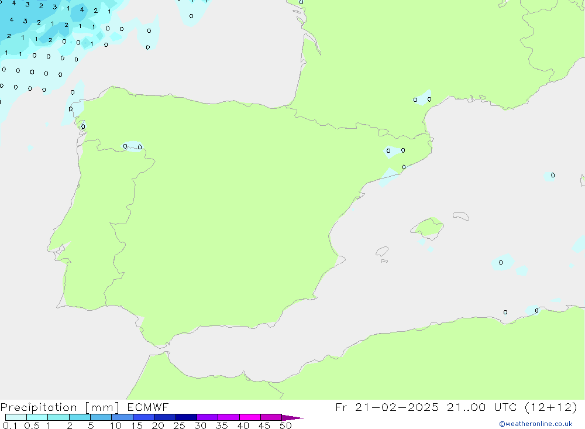The height and width of the screenshot is (429, 585).
Task: Click the "10" legend scale value
Action: point(116,425)
